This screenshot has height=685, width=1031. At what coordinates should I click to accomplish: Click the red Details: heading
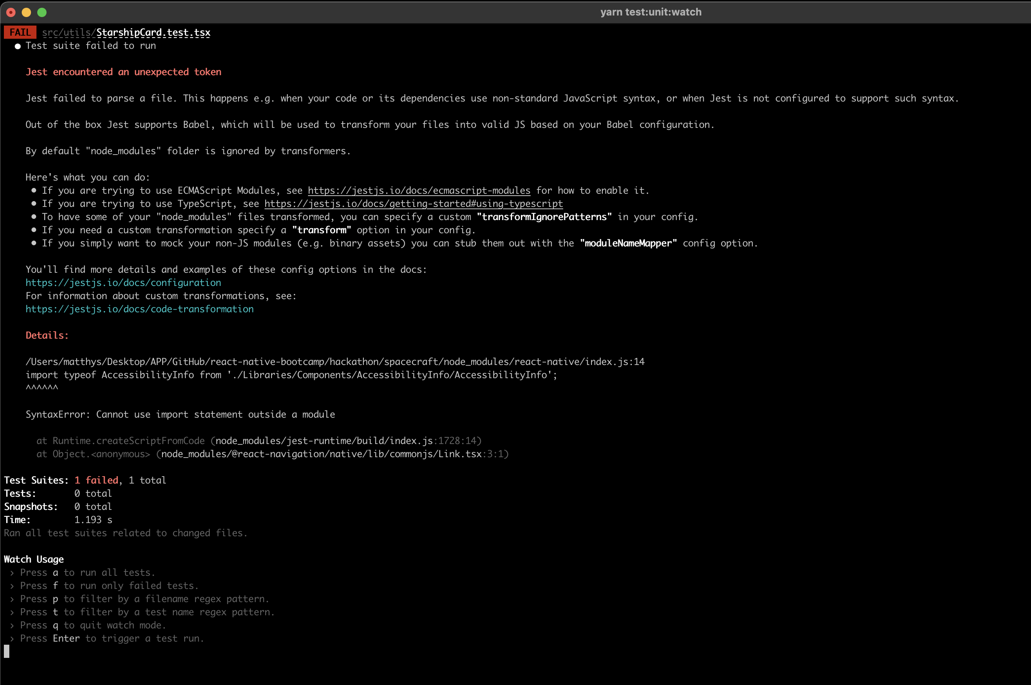pos(47,336)
